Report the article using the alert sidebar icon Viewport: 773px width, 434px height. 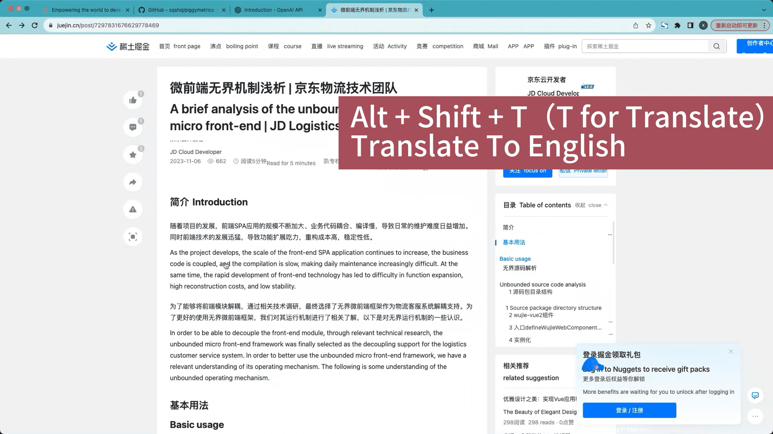click(x=133, y=209)
